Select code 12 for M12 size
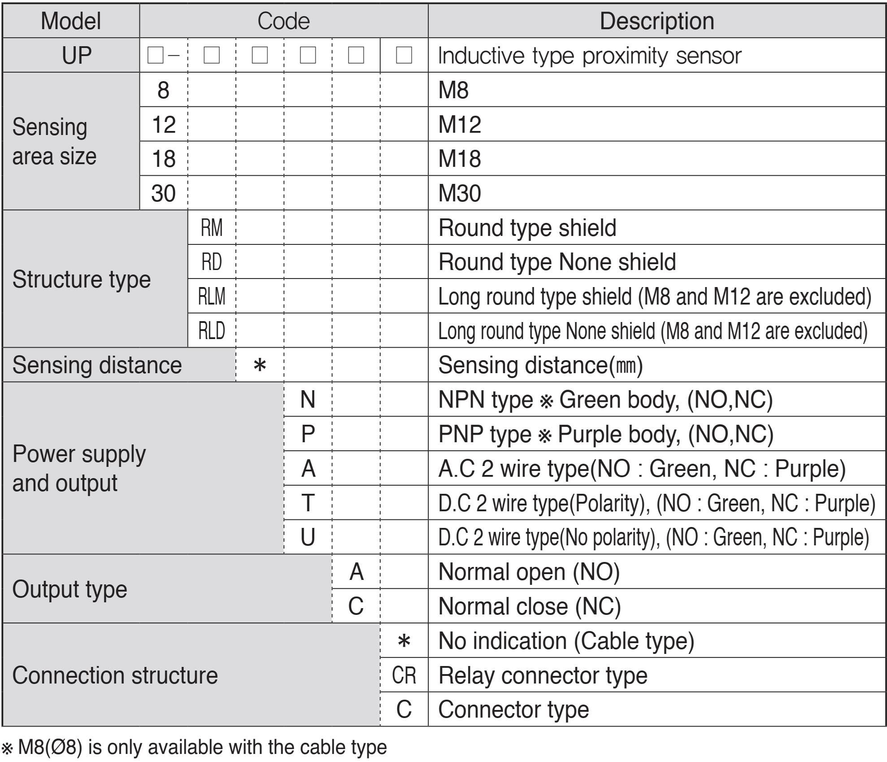 (164, 124)
